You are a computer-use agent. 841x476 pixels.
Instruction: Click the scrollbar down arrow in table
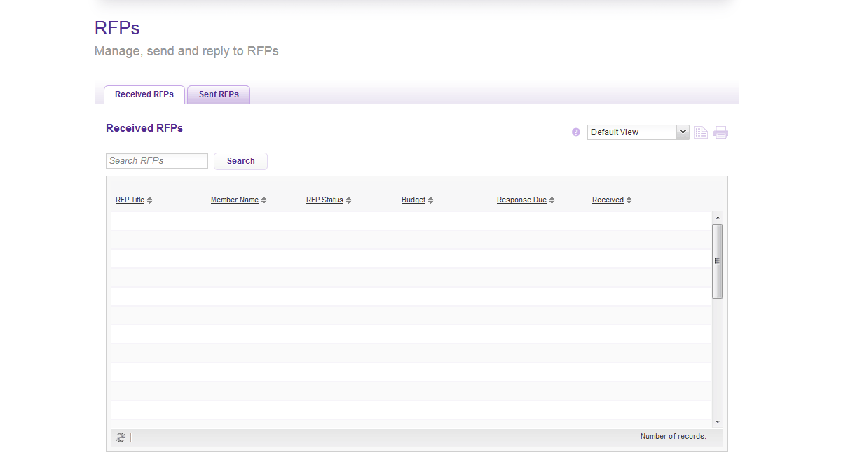(x=717, y=422)
